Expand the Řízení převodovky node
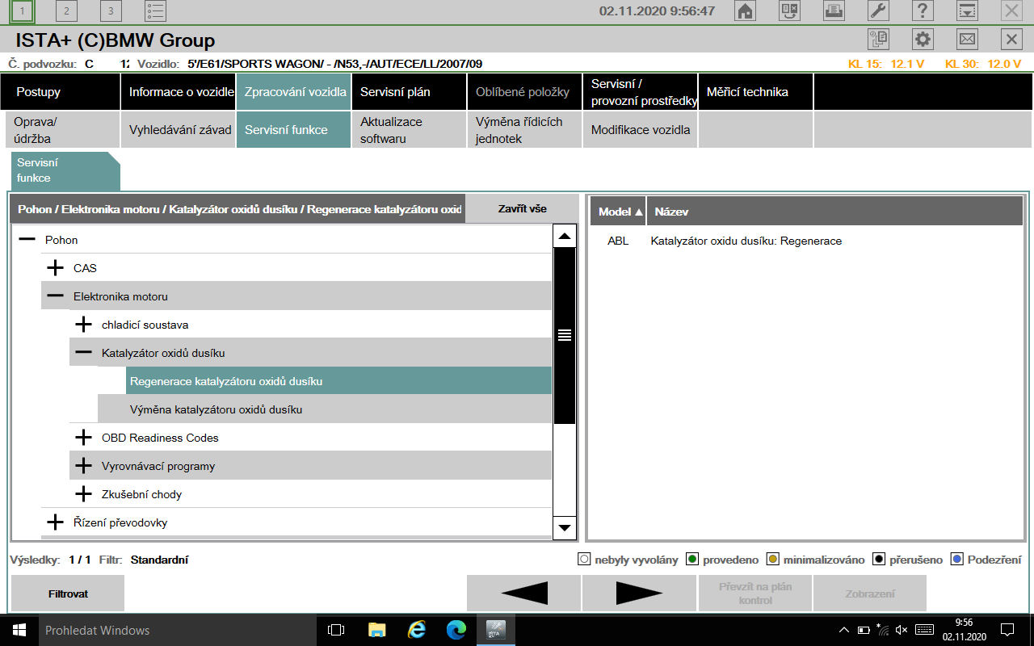This screenshot has height=646, width=1034. click(x=56, y=522)
